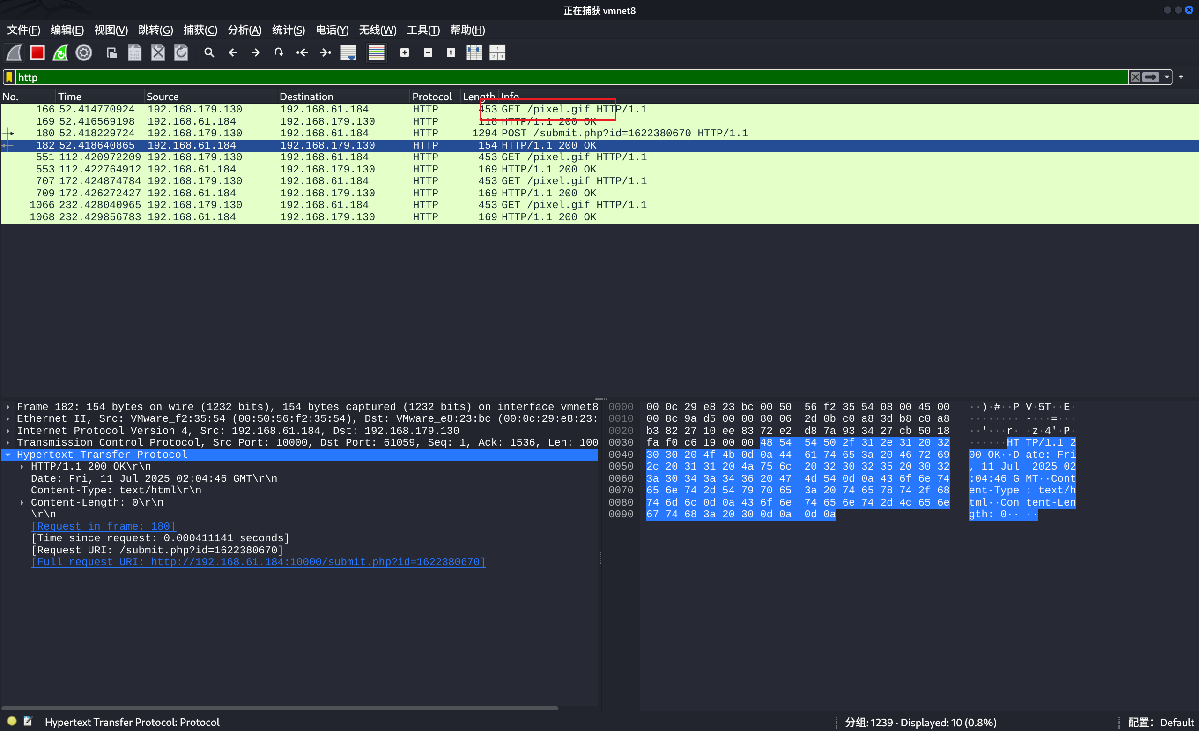Toggle auto-scroll during live capture
Viewport: 1199px width, 731px height.
click(x=348, y=52)
